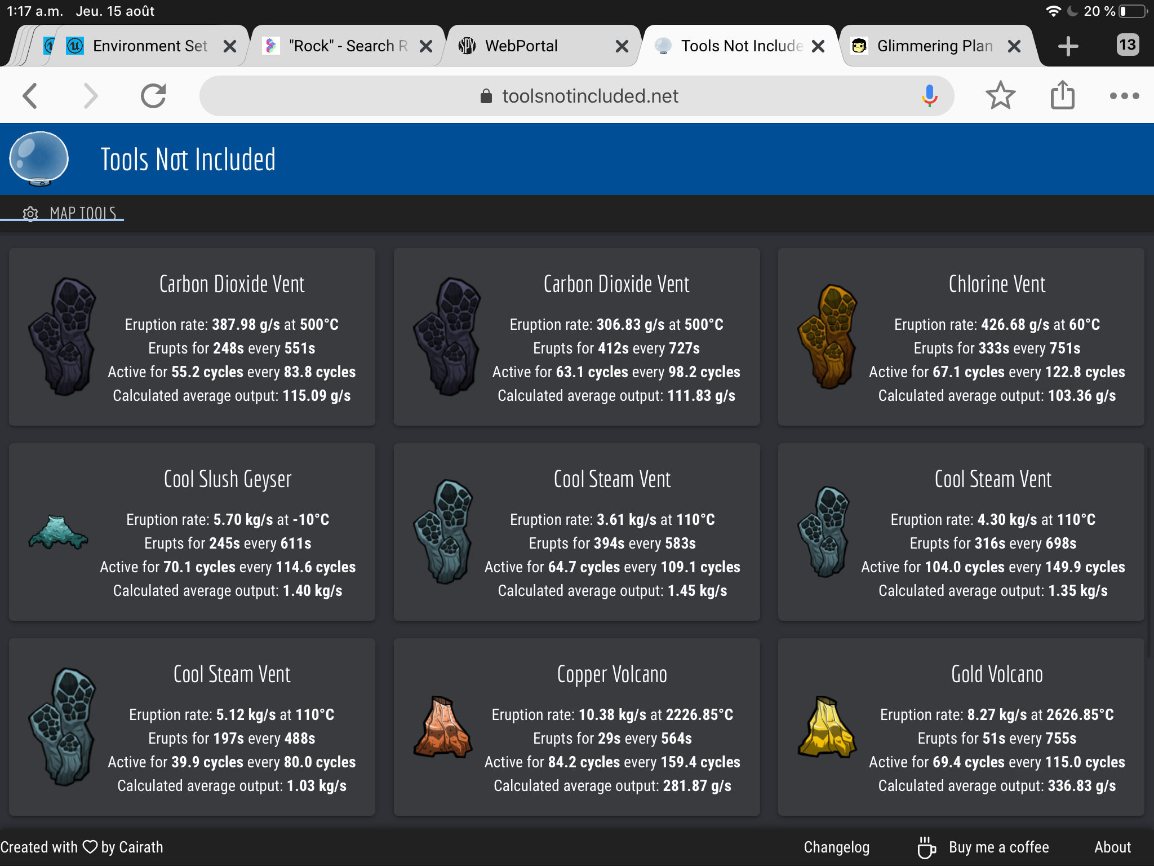Close the "Rock" - Search tab
The width and height of the screenshot is (1154, 866).
(427, 46)
